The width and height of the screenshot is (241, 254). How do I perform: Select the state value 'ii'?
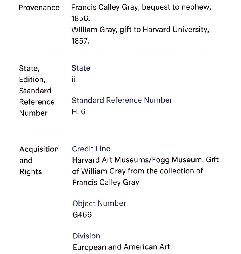(74, 79)
